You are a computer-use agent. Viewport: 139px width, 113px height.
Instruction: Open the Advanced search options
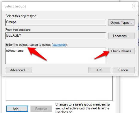tap(19, 70)
